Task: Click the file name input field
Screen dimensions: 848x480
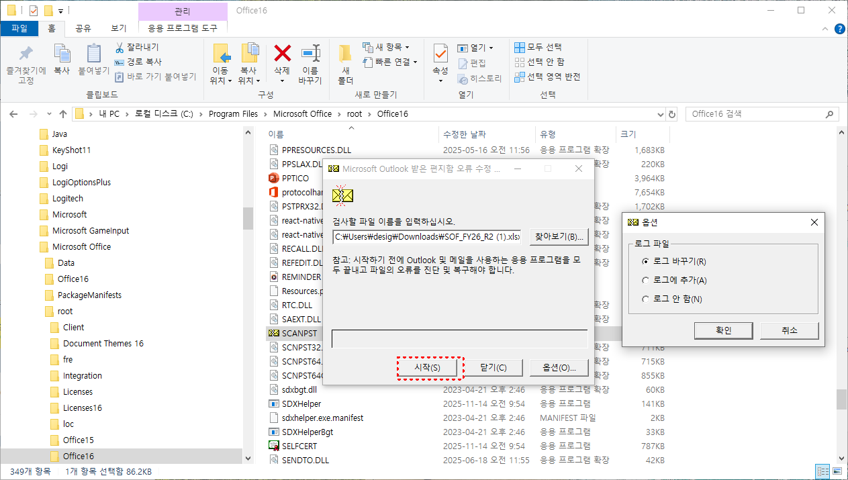Action: coord(427,237)
